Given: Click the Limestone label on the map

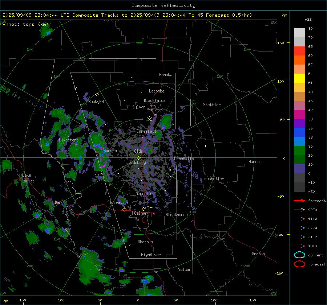Looking at the screenshot, I should (x=69, y=140).
